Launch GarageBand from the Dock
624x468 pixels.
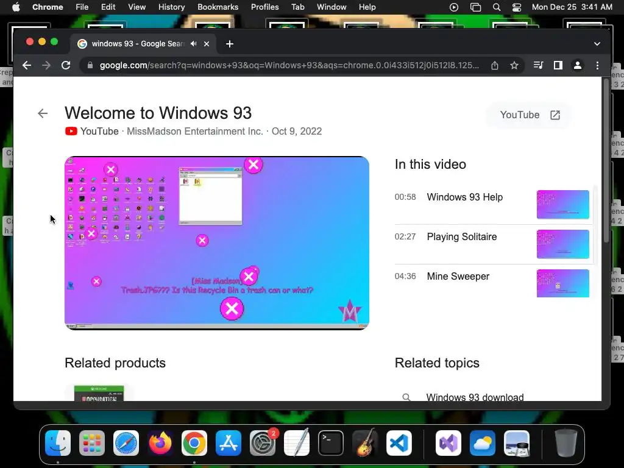pyautogui.click(x=365, y=443)
